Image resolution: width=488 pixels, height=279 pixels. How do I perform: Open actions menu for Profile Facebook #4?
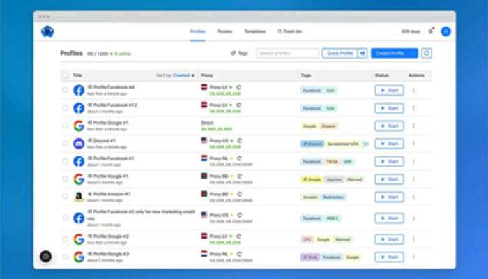point(413,90)
